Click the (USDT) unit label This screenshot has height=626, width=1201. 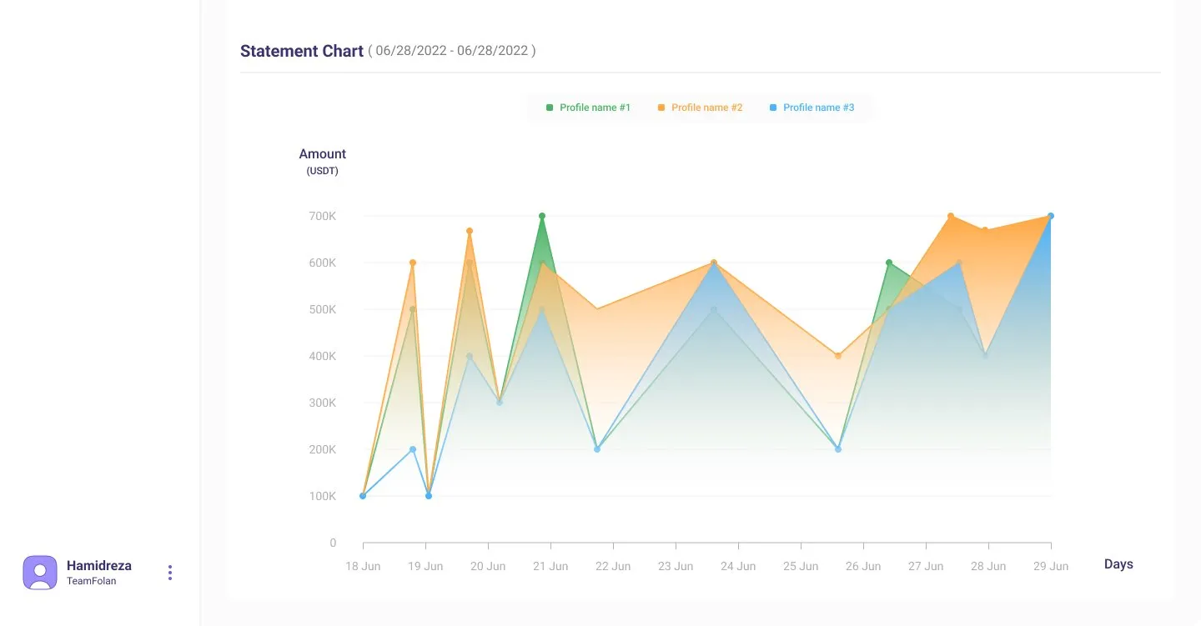323,171
